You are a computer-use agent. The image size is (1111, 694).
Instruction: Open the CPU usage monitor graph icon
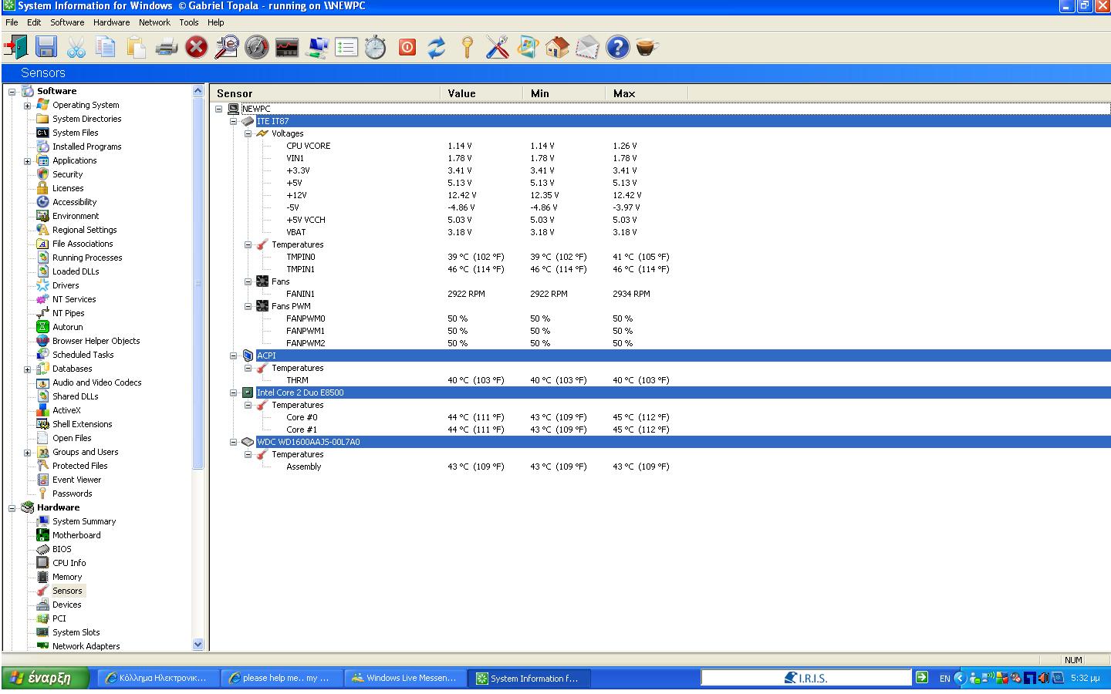(286, 48)
